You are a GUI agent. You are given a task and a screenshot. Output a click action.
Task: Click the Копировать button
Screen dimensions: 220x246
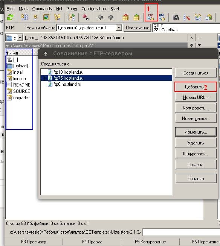(196, 108)
